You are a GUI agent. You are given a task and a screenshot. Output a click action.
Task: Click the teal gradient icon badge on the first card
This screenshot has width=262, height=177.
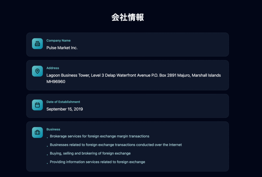click(x=37, y=44)
